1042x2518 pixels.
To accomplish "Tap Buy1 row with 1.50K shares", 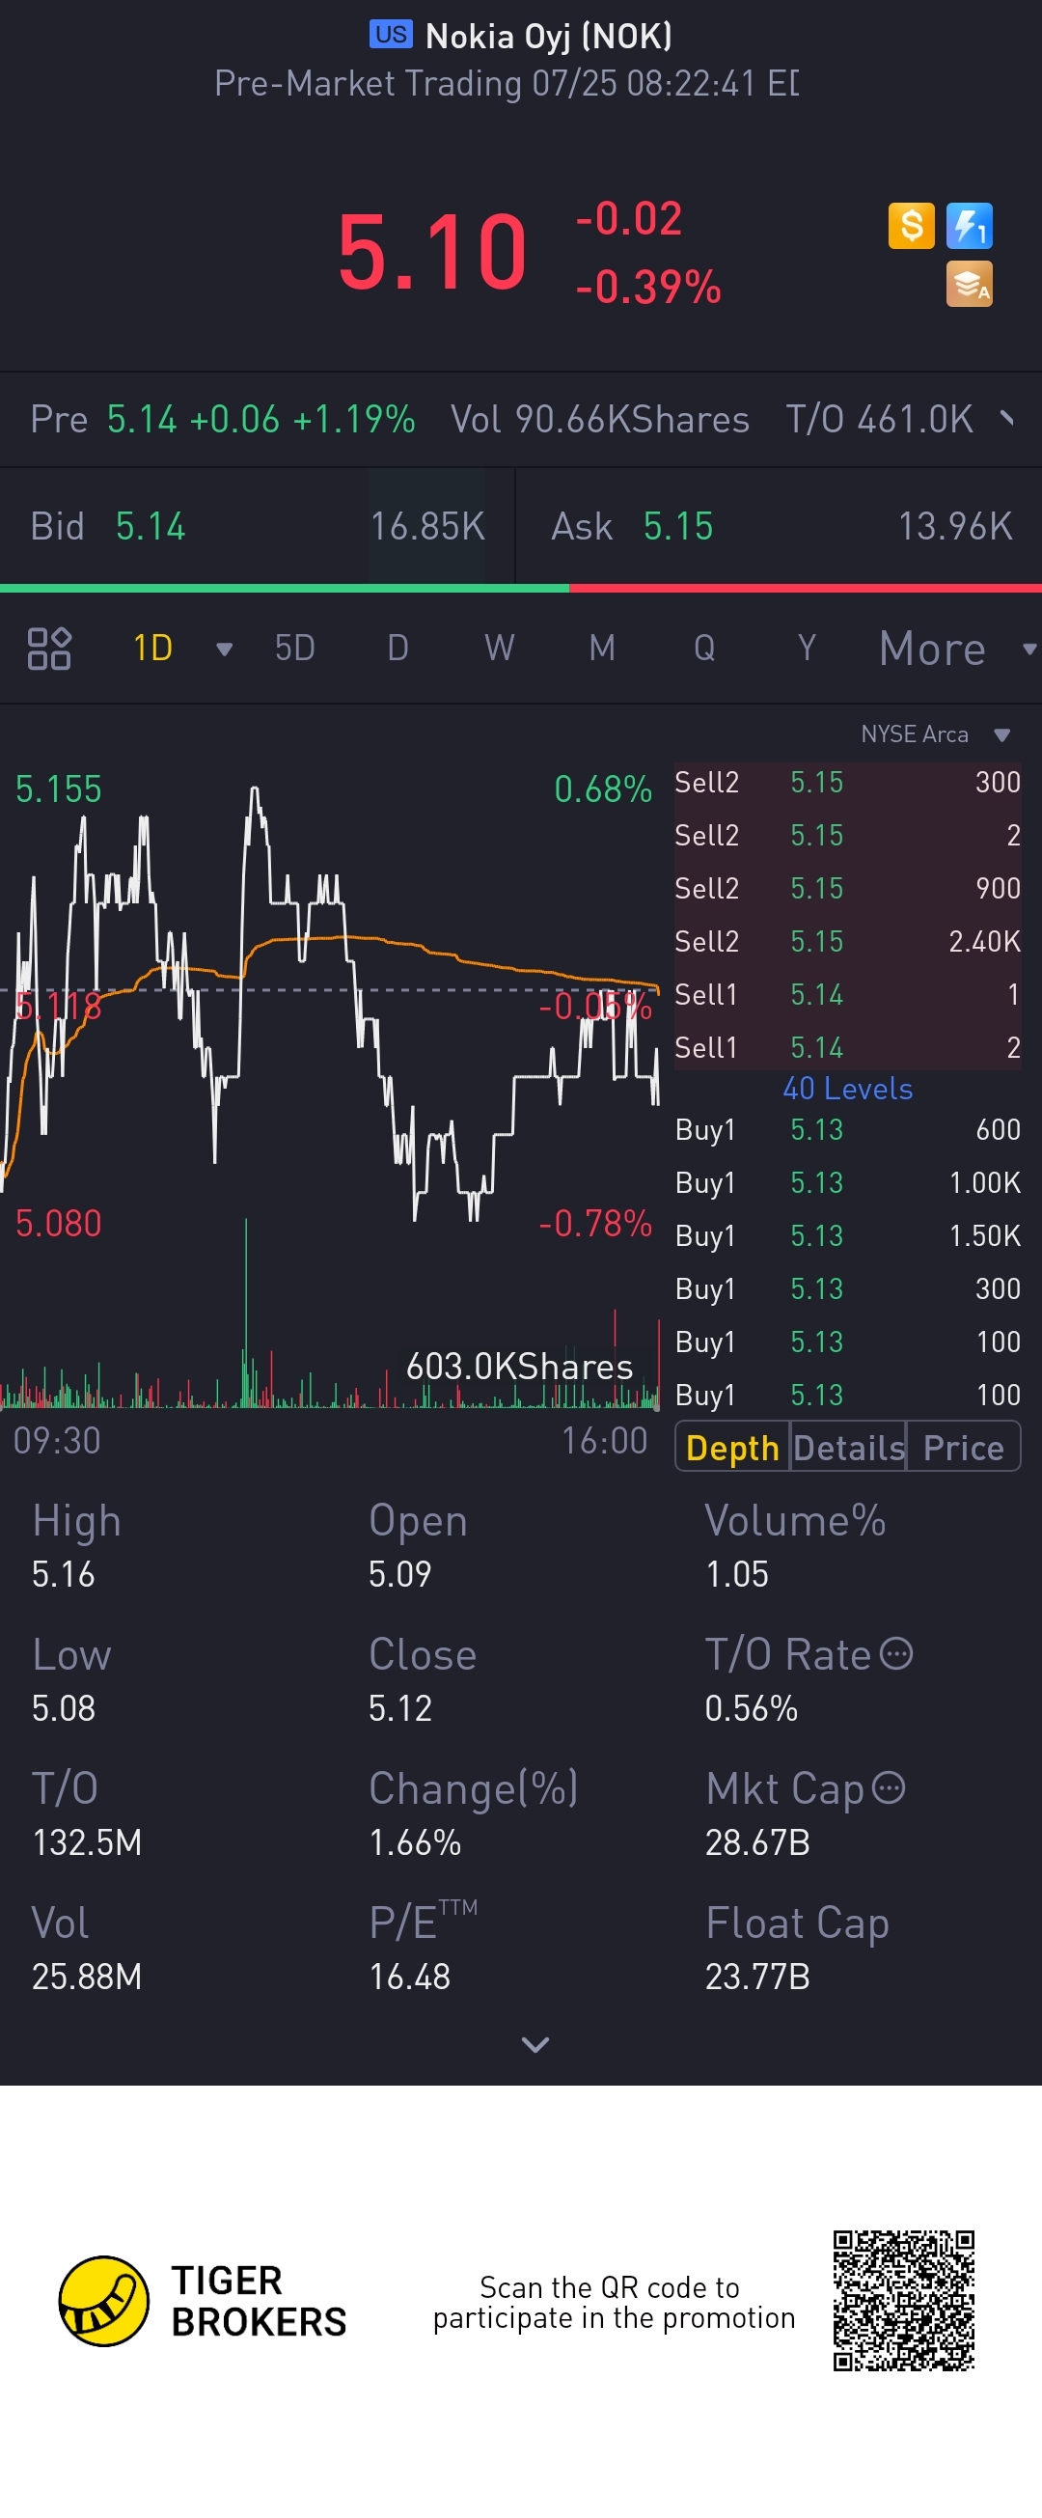I will [x=847, y=1235].
